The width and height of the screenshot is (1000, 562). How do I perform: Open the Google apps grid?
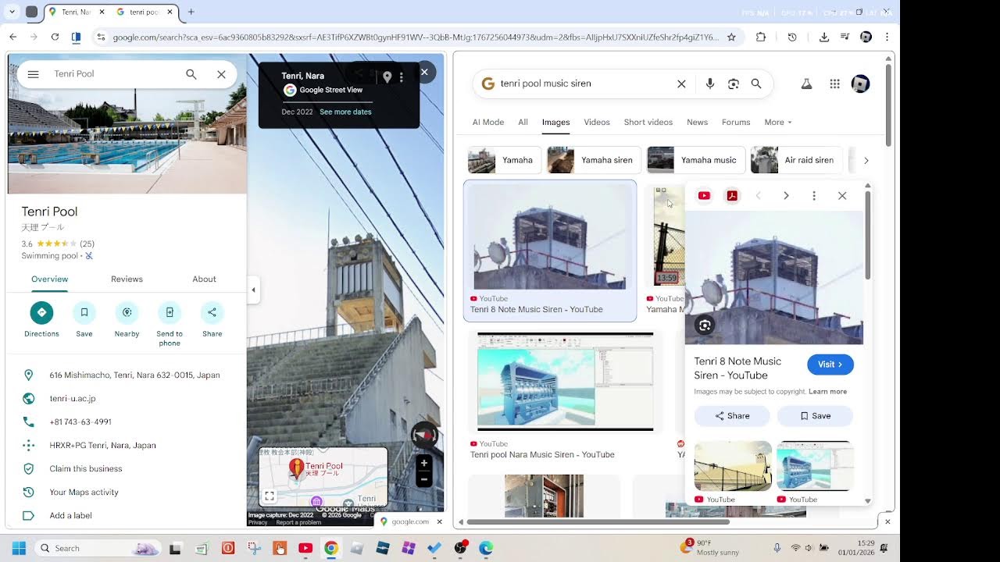[834, 84]
